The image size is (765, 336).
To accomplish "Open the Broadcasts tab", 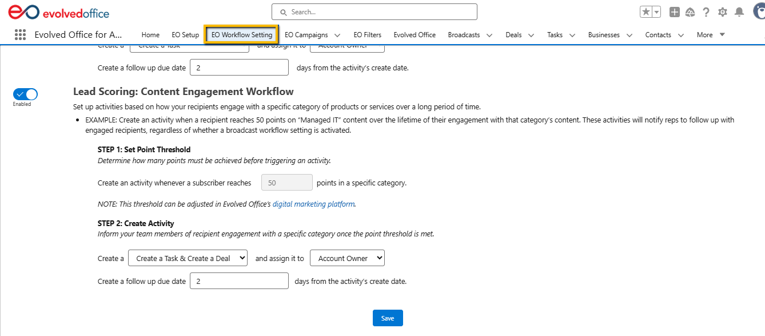I will click(x=464, y=35).
